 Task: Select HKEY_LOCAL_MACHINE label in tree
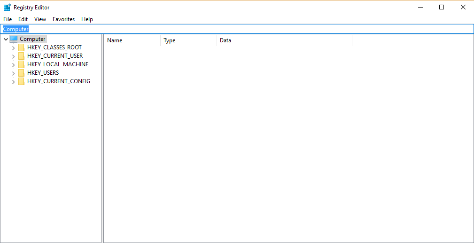58,64
